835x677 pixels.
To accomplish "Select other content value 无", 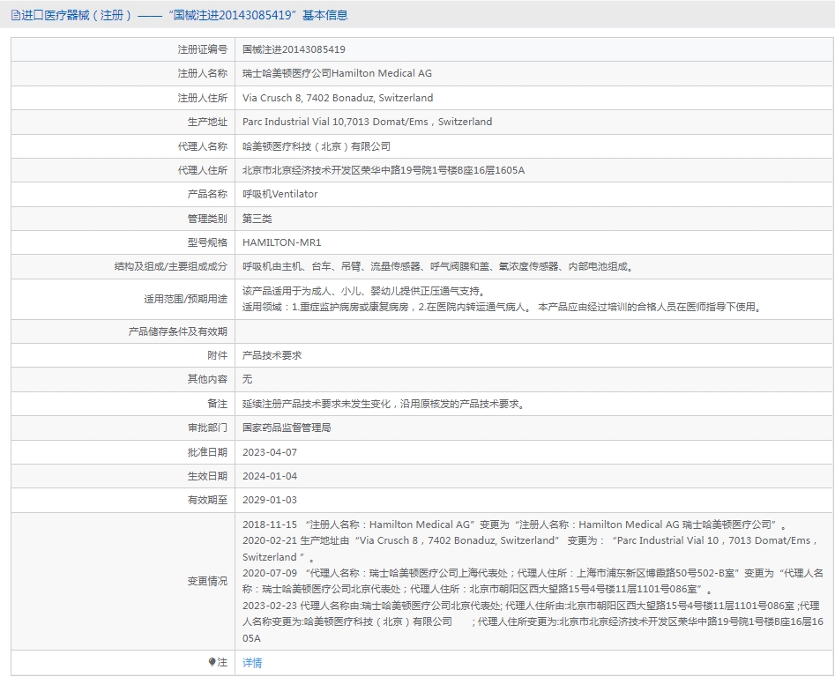I will (247, 379).
